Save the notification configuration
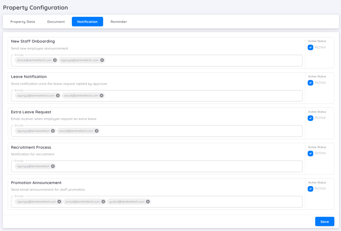 click(x=324, y=221)
